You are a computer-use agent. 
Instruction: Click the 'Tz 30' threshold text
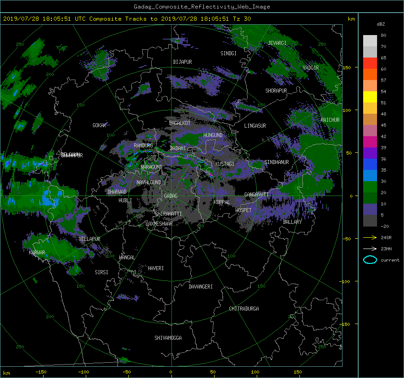tap(242, 19)
